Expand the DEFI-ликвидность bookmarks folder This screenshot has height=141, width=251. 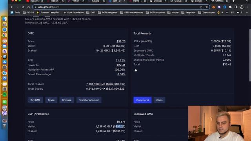coord(132,13)
